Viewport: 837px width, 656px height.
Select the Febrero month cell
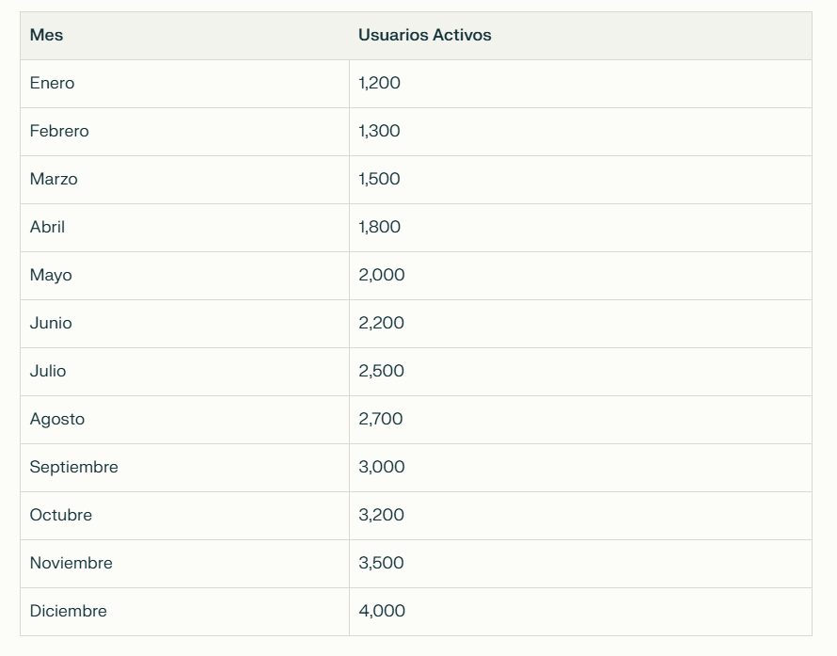coord(184,132)
